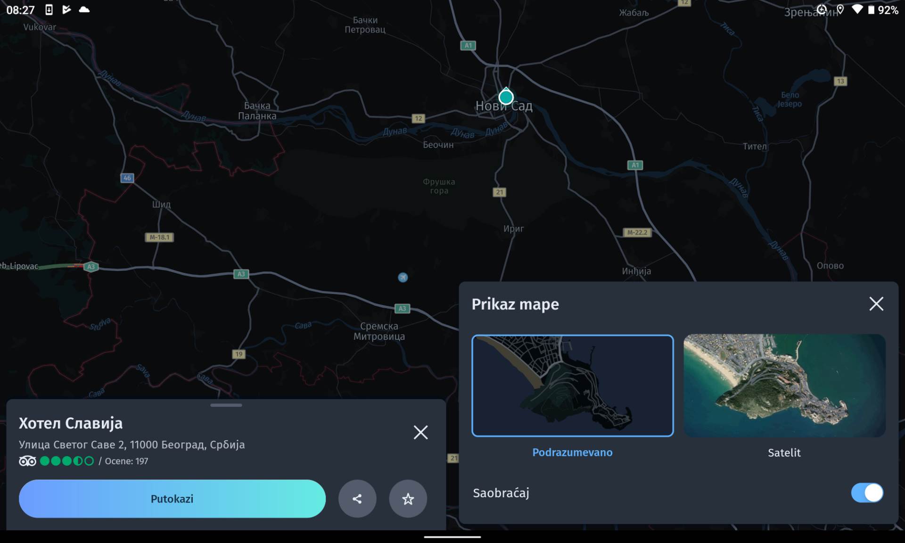
Task: Enable the Saobraćaj traffic toggle
Action: tap(868, 493)
